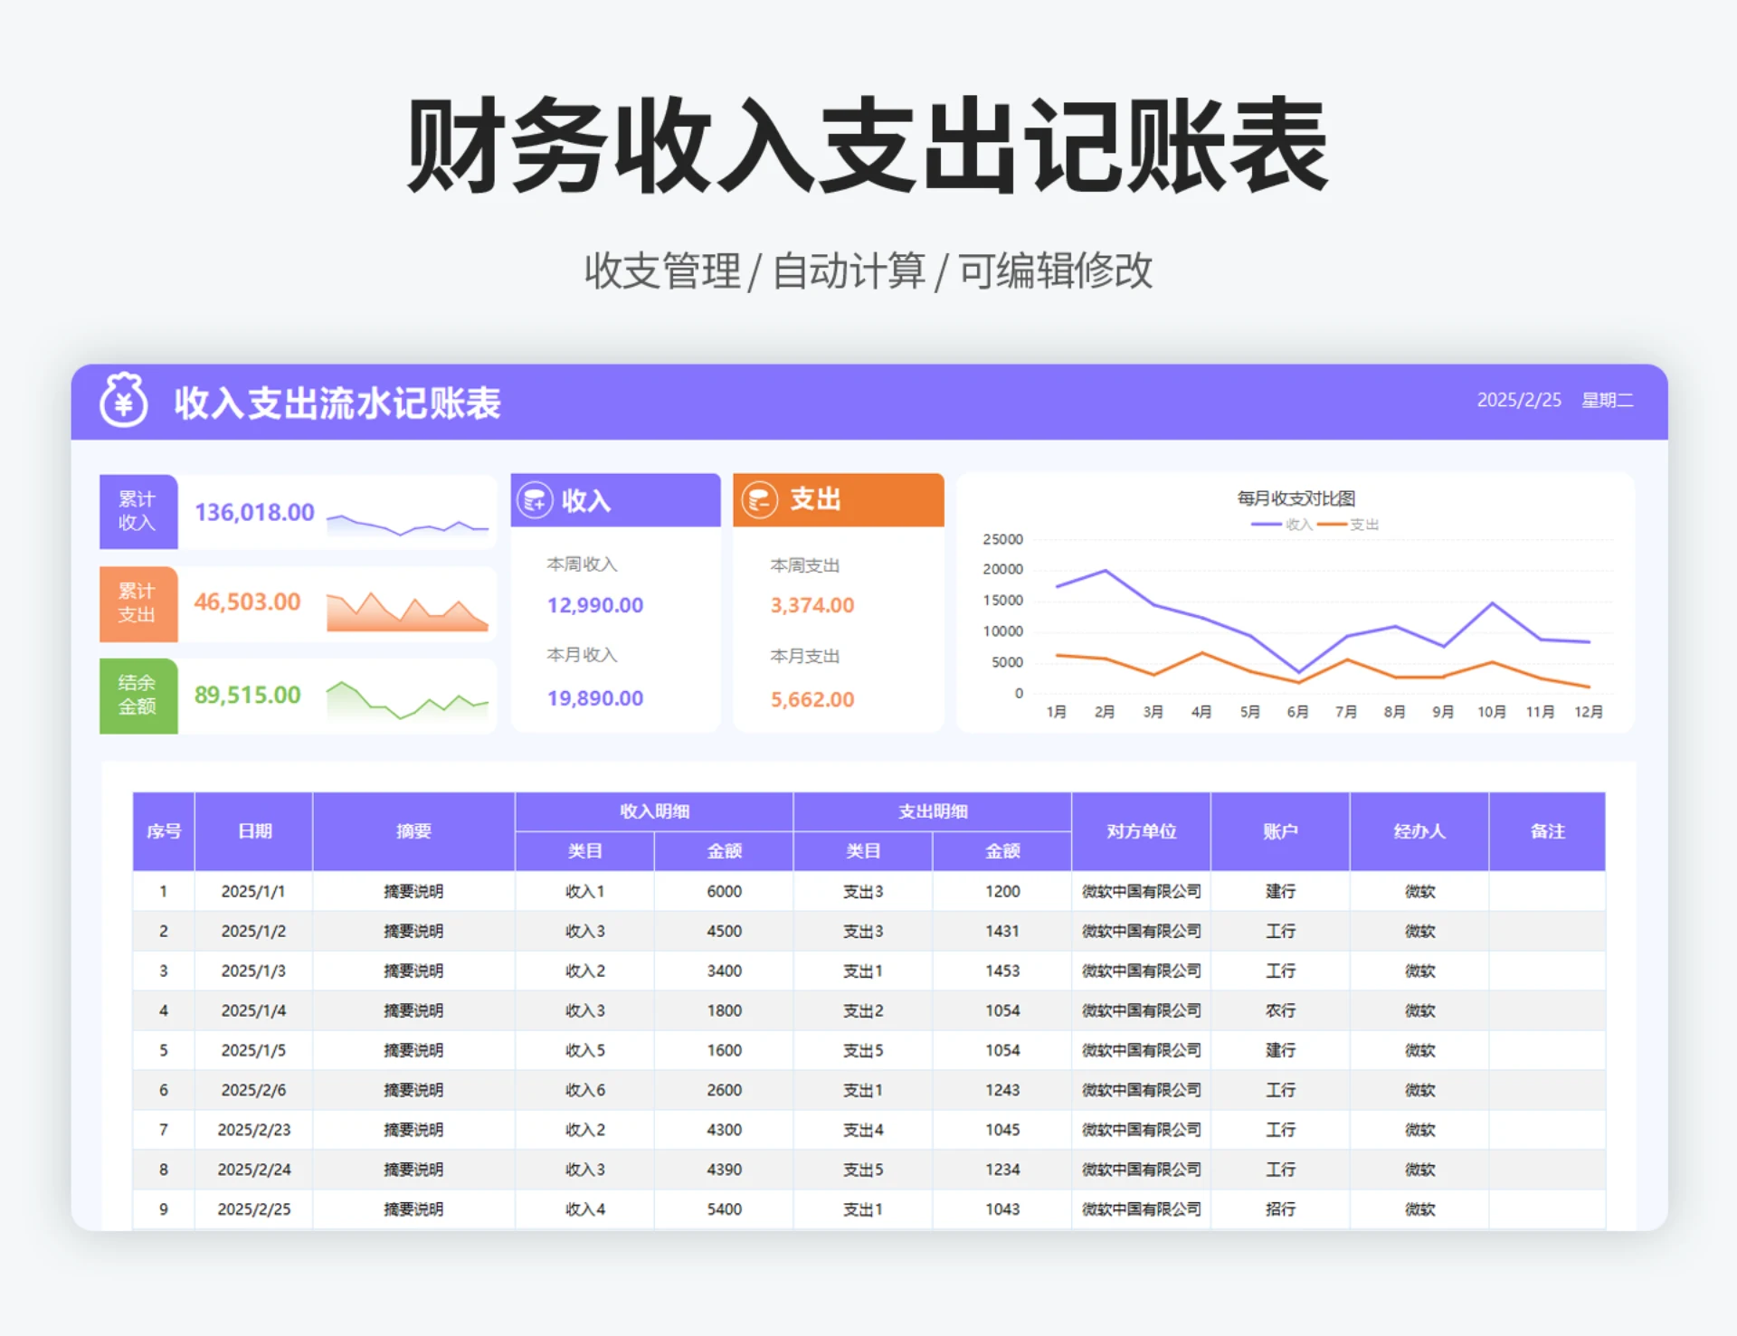The height and width of the screenshot is (1336, 1737).
Task: Select the coin icon on the 收入 card
Action: click(x=536, y=498)
